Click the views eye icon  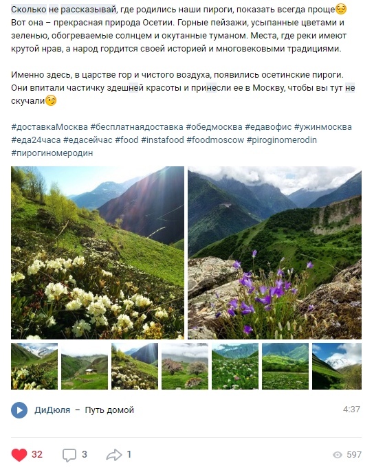pos(338,455)
